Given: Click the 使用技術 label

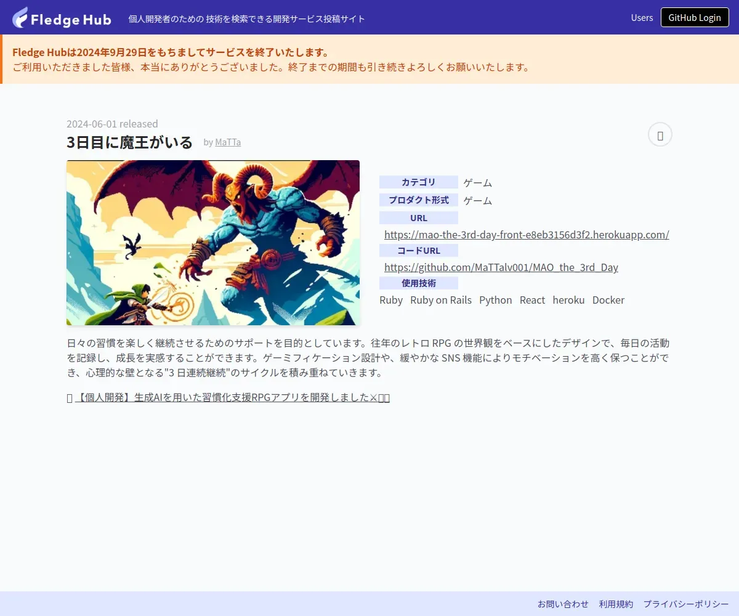Looking at the screenshot, I should [x=419, y=283].
